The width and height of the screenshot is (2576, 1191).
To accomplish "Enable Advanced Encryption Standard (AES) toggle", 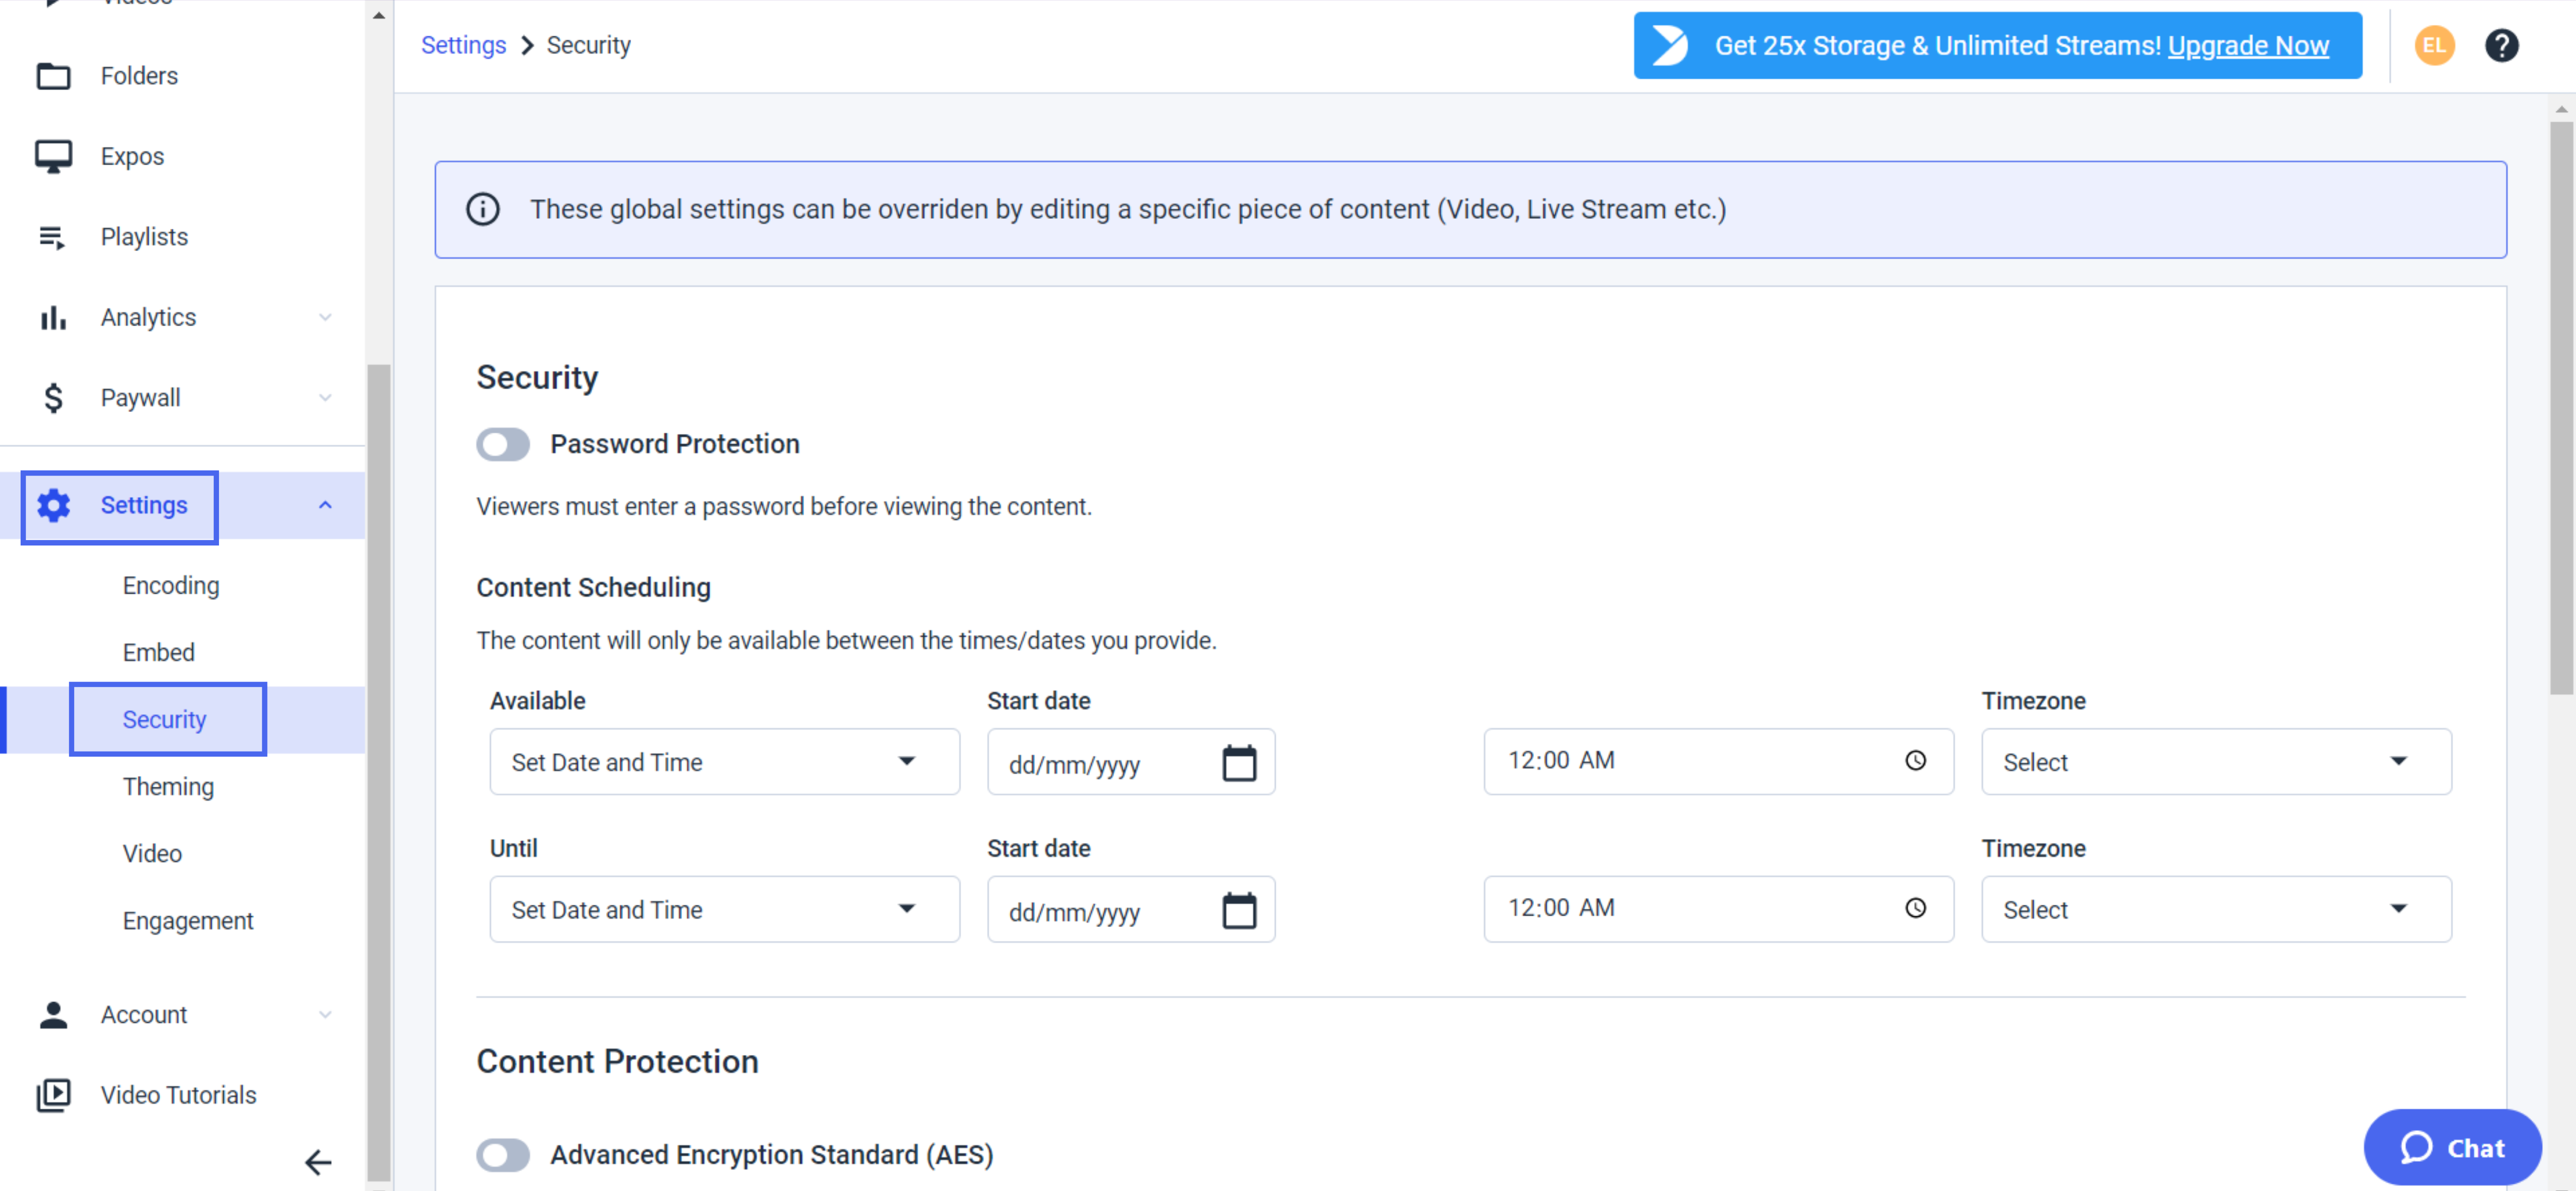I will (503, 1155).
